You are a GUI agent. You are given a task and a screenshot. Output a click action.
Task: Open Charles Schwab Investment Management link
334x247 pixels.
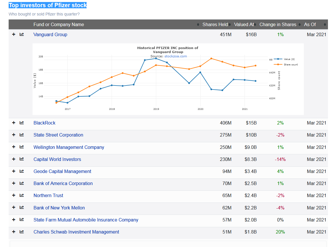click(76, 232)
